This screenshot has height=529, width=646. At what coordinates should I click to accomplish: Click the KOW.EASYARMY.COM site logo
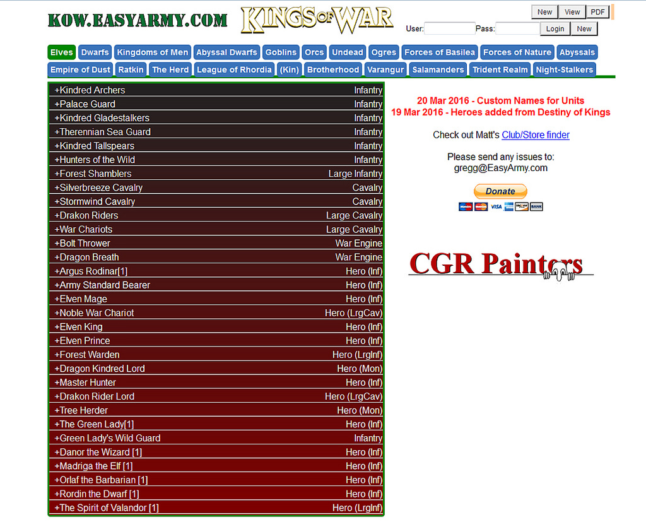tap(138, 20)
